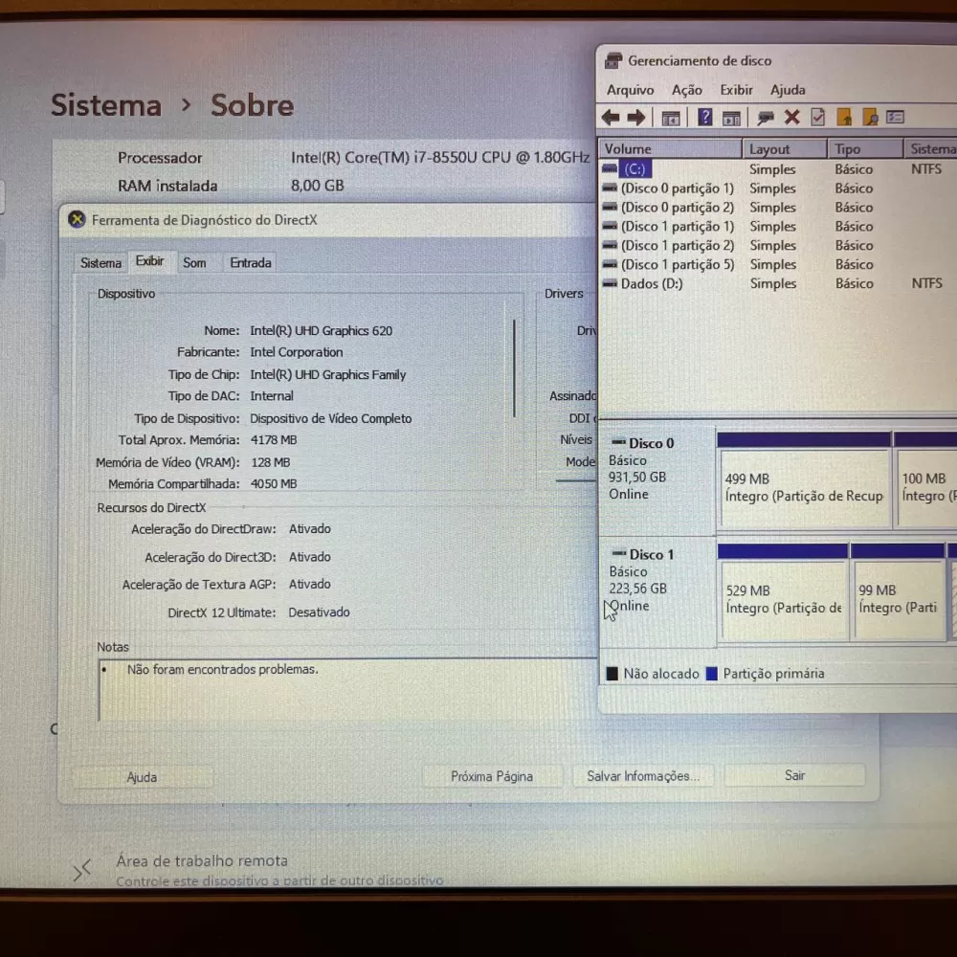Click the Sair button
The height and width of the screenshot is (957, 957).
tap(794, 775)
